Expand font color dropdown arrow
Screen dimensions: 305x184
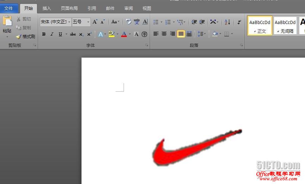(x=130, y=34)
